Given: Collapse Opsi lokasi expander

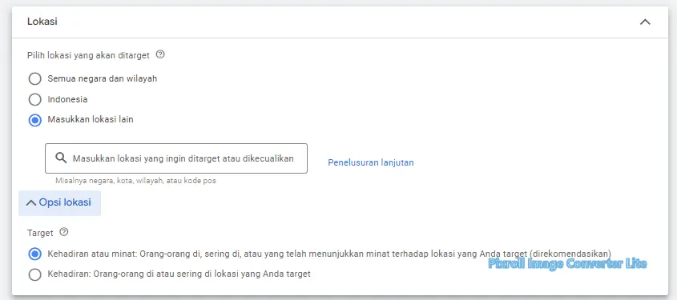Looking at the screenshot, I should [59, 202].
